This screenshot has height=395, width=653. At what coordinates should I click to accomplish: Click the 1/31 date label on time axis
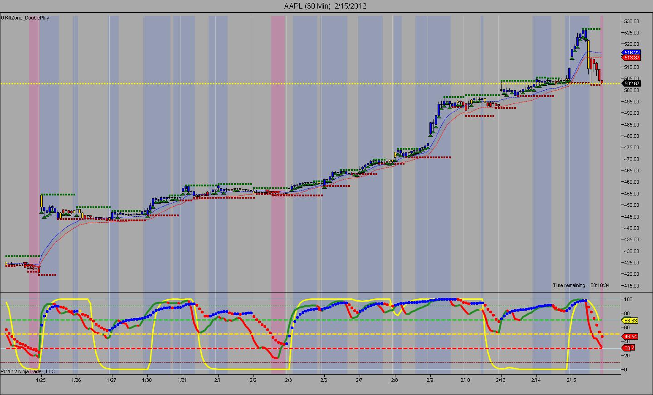click(182, 380)
